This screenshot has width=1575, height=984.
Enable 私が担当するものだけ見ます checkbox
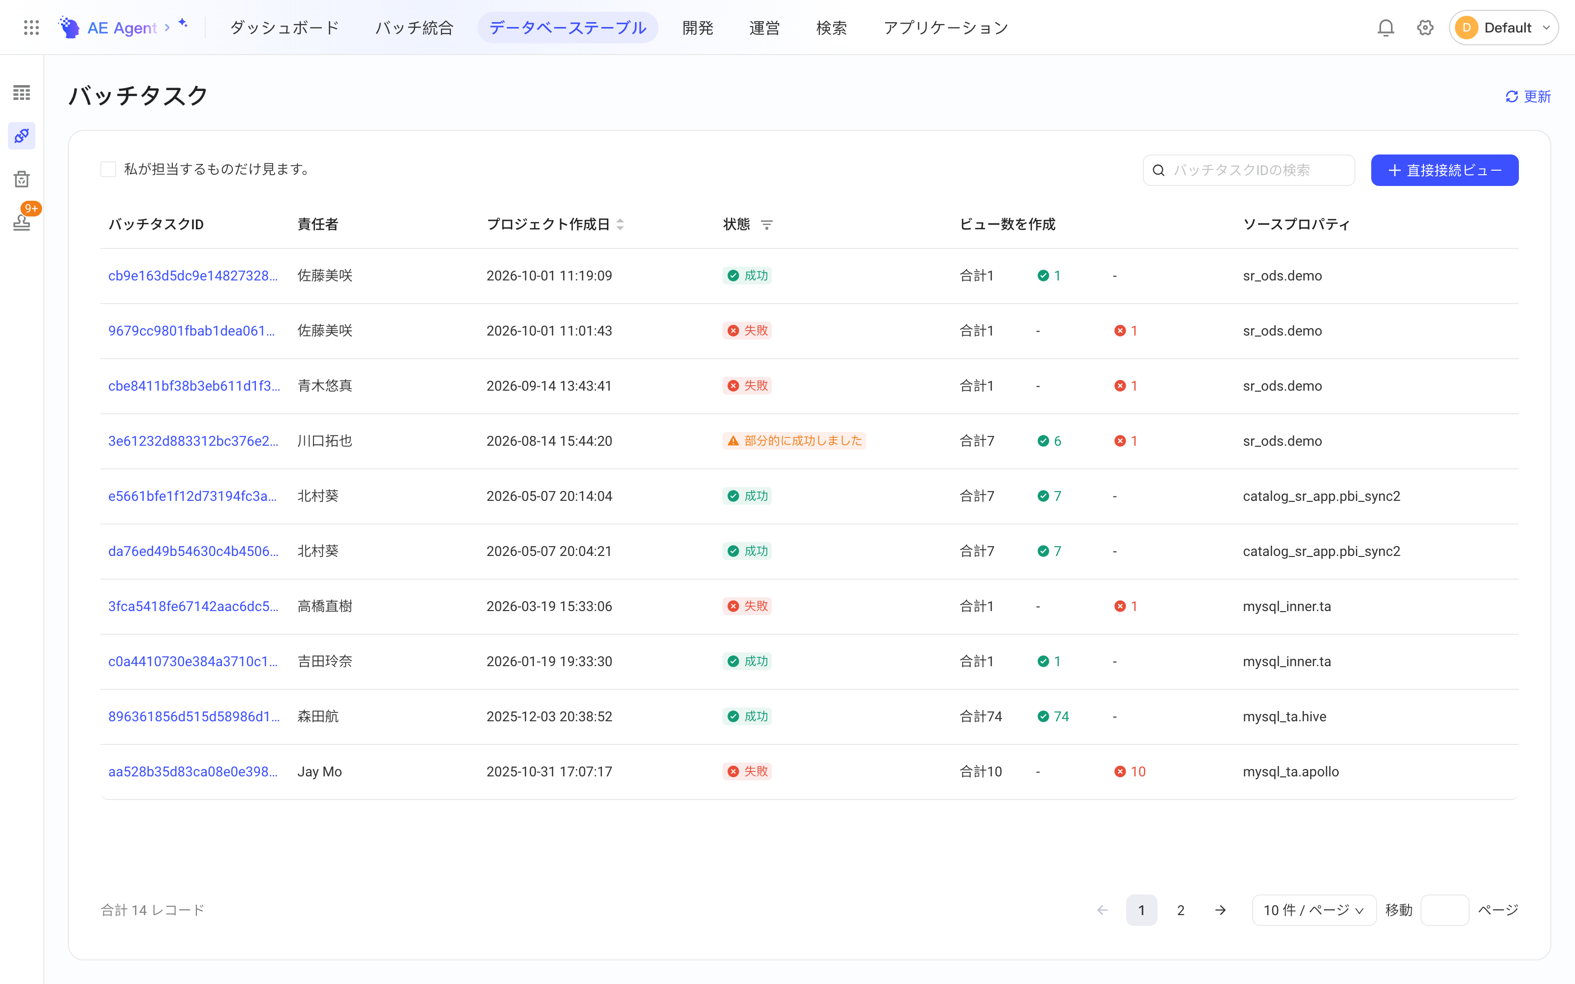coord(109,170)
